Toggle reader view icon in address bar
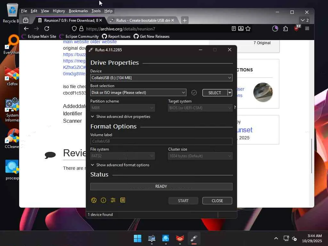 coord(234,29)
